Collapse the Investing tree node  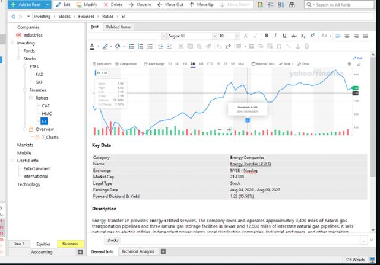point(12,43)
